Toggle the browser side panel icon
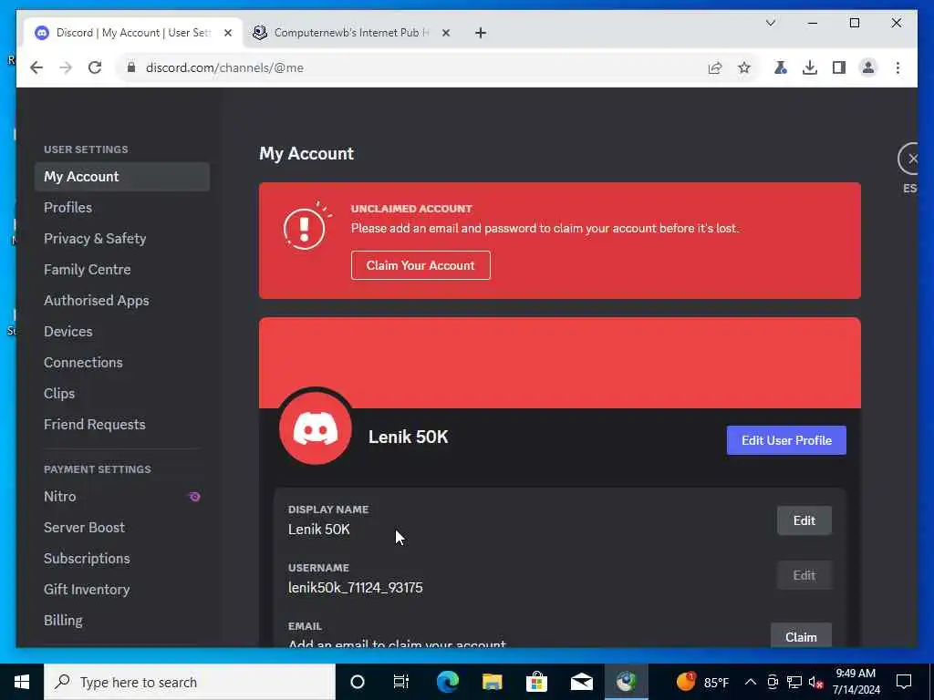 839,67
